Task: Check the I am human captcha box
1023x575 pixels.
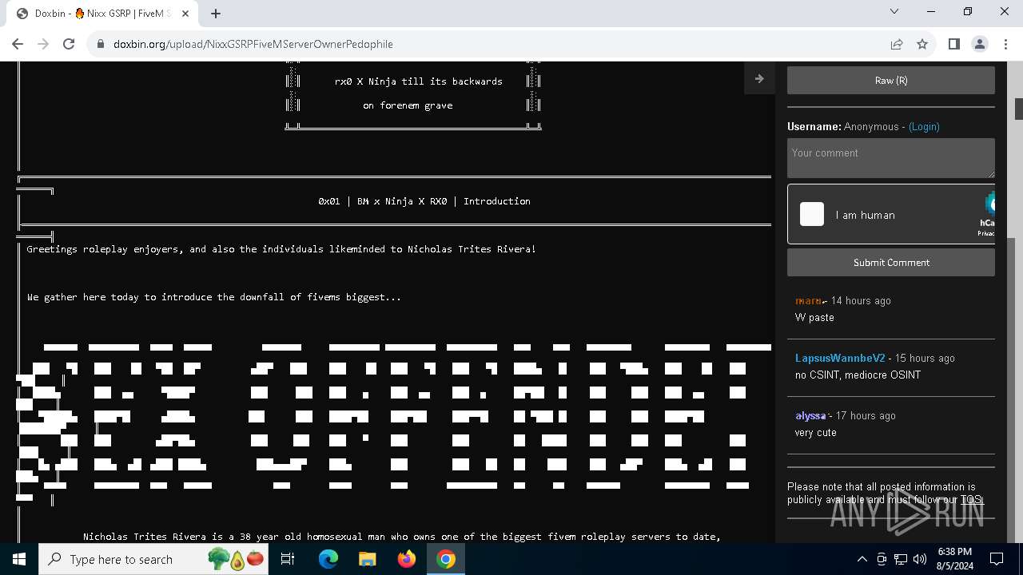Action: tap(812, 214)
